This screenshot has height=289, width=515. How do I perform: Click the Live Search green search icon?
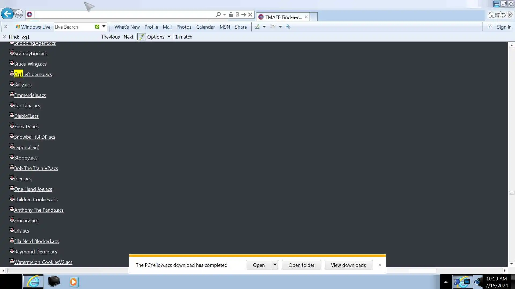(97, 26)
